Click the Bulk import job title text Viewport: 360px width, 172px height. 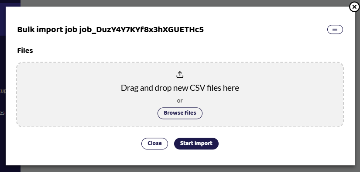(110, 30)
